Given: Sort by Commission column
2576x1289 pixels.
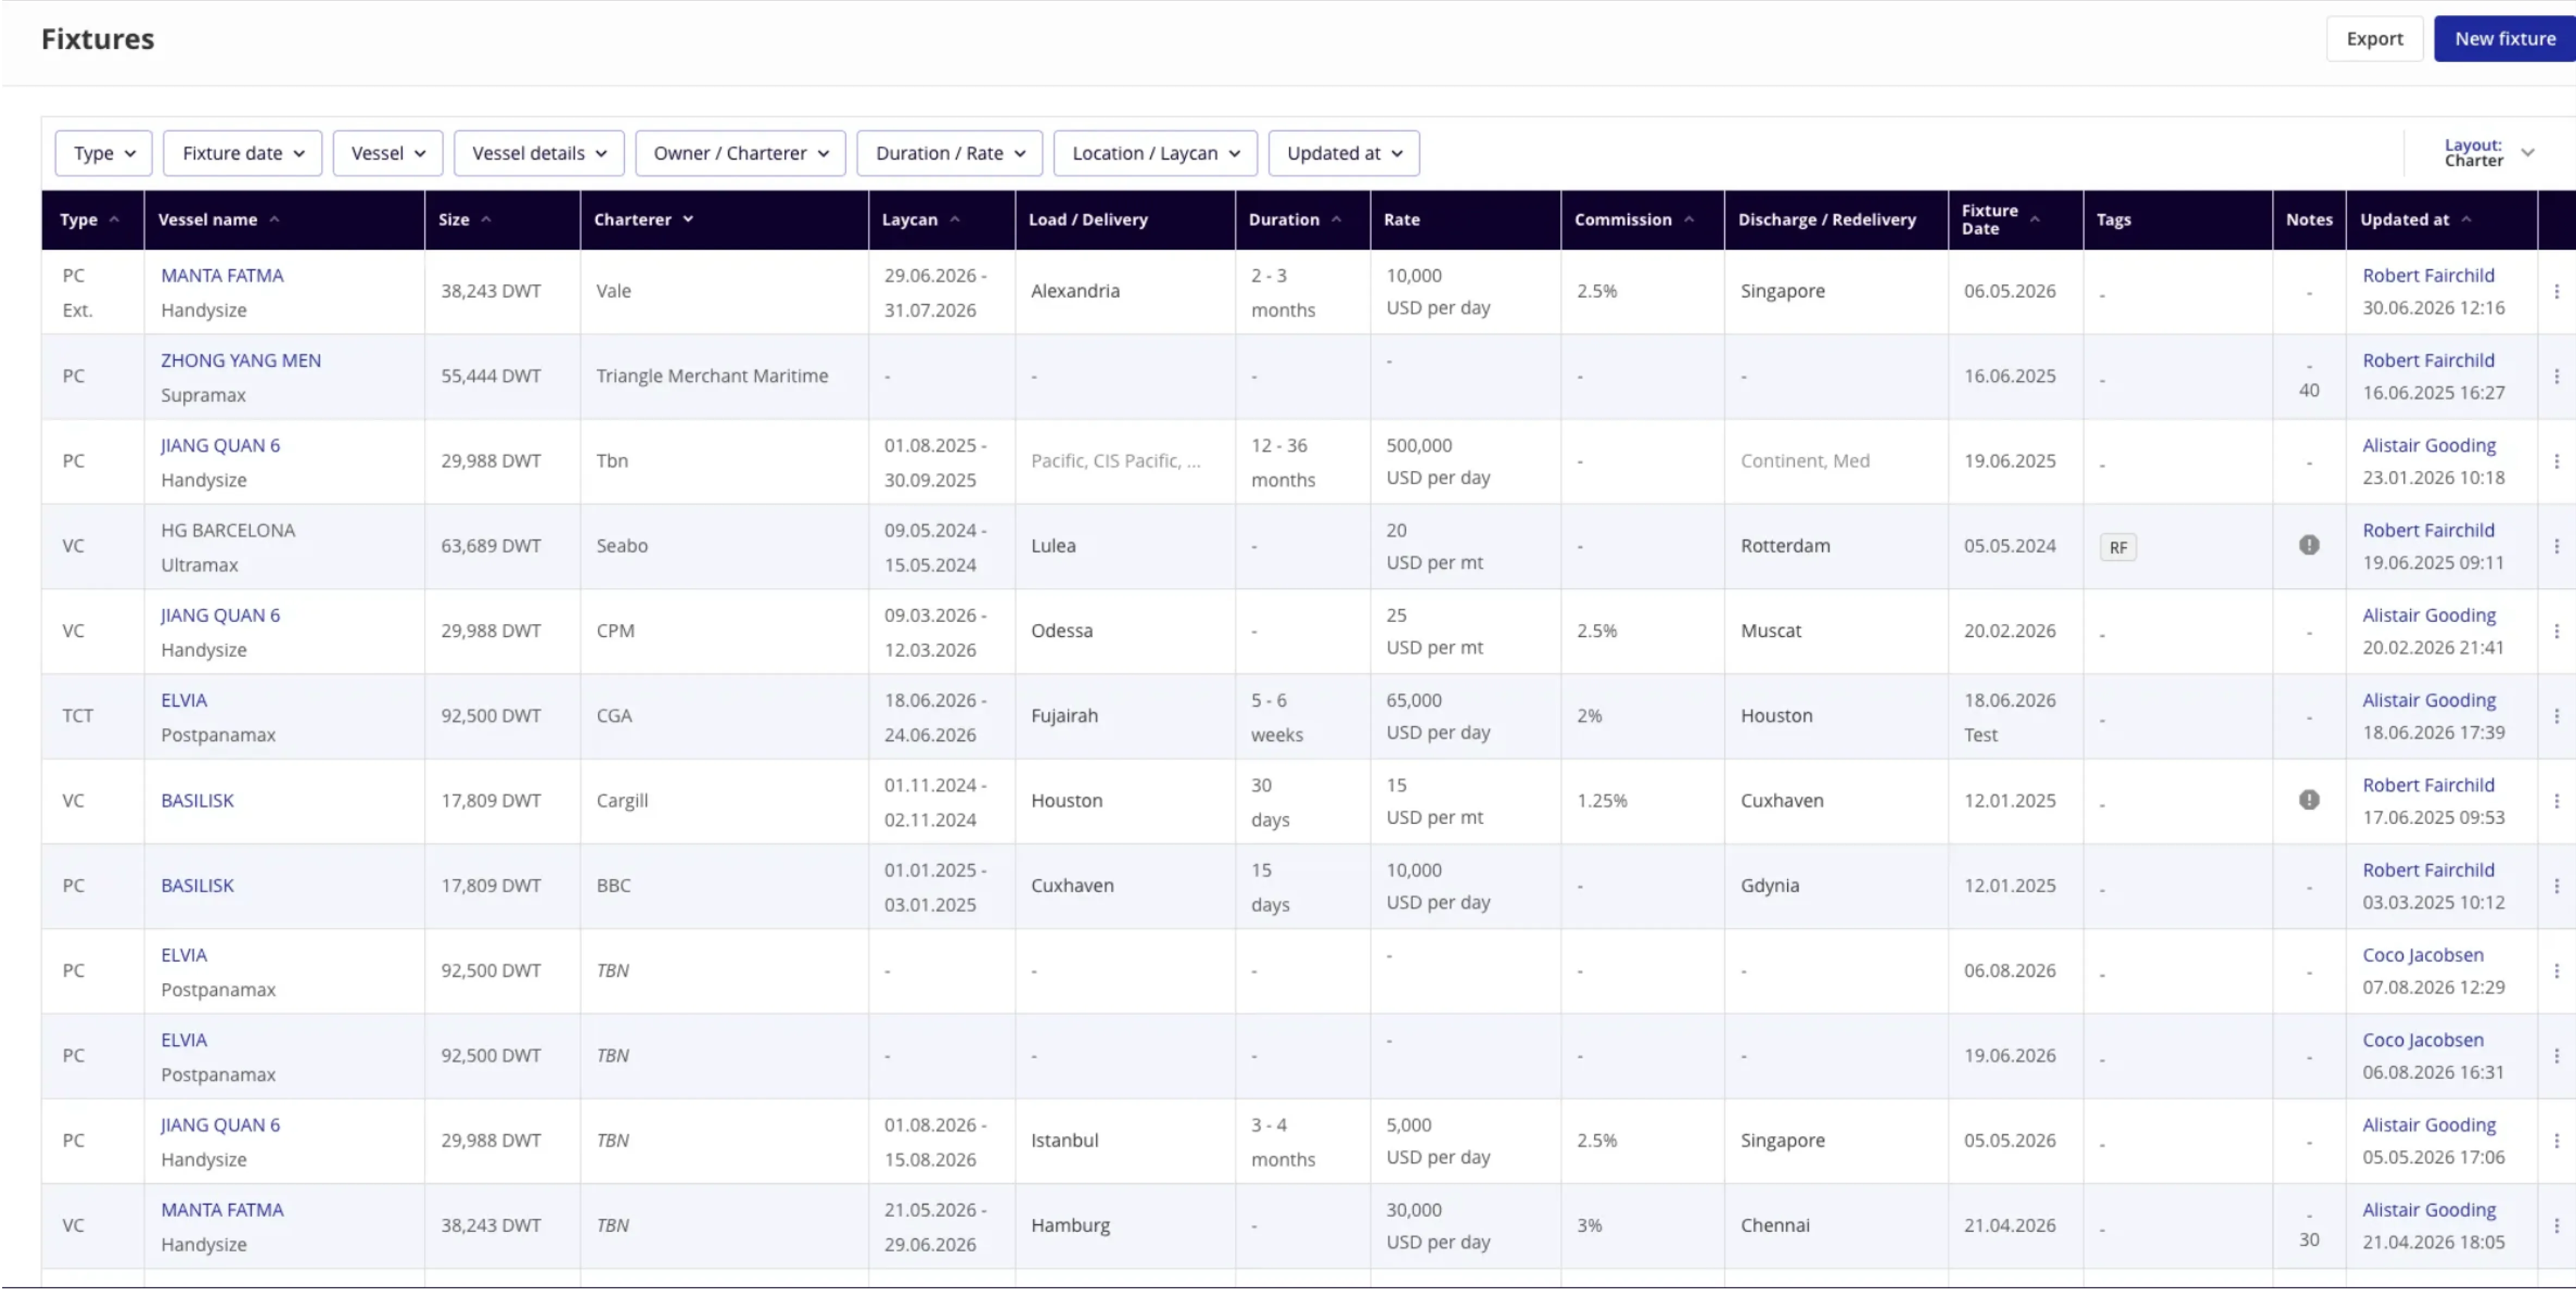Looking at the screenshot, I should click(x=1634, y=220).
